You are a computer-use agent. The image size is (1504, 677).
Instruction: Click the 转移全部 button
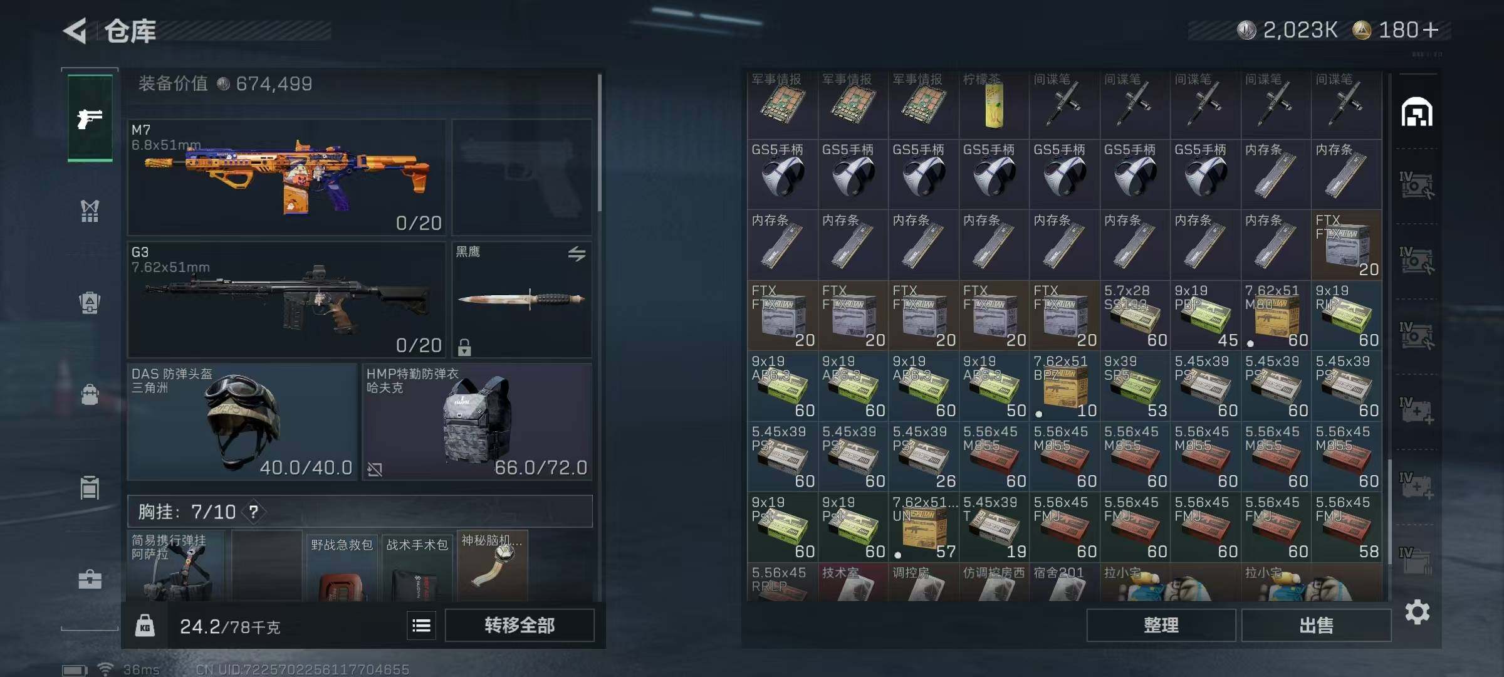tap(520, 625)
